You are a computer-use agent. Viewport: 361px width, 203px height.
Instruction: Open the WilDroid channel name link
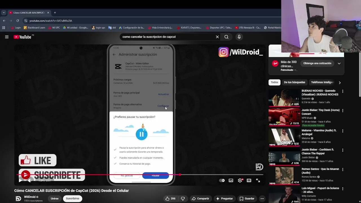click(30, 197)
